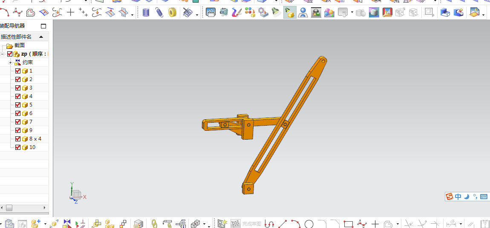Toggle the checkbox for component 7
Viewport: 490px width, 228px height.
point(18,122)
